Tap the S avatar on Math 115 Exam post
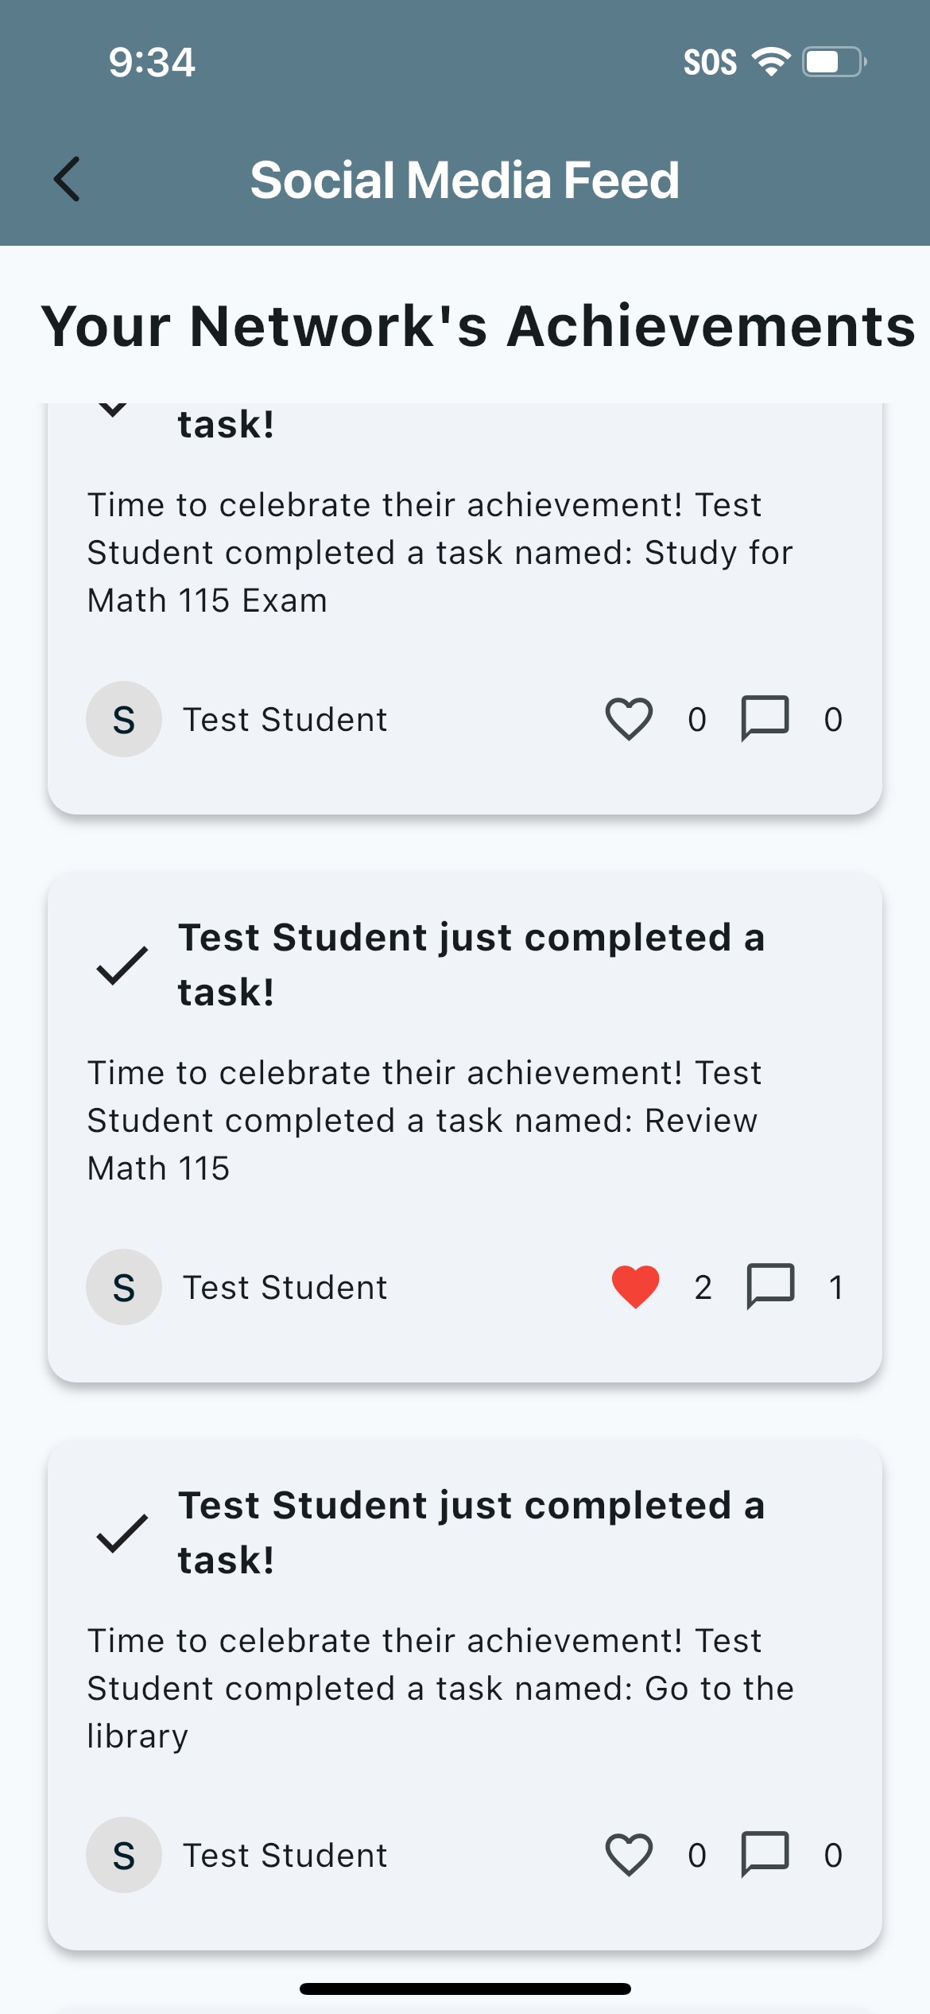The image size is (930, 2014). [x=124, y=719]
